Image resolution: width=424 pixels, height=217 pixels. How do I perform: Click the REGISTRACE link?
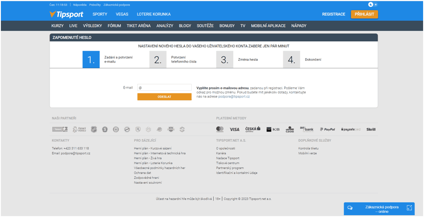tap(334, 14)
